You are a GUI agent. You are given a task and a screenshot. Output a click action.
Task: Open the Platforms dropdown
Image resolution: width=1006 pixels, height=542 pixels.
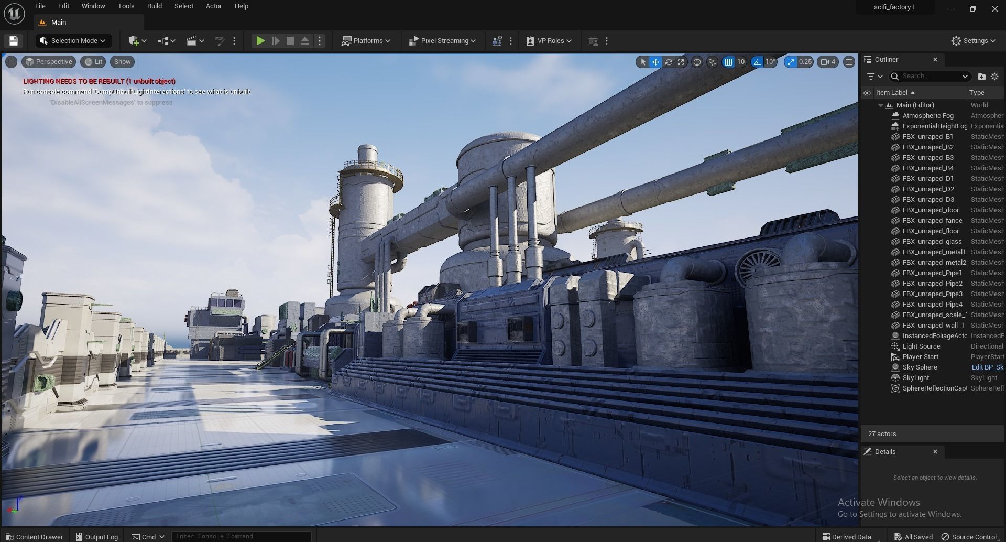click(x=366, y=41)
